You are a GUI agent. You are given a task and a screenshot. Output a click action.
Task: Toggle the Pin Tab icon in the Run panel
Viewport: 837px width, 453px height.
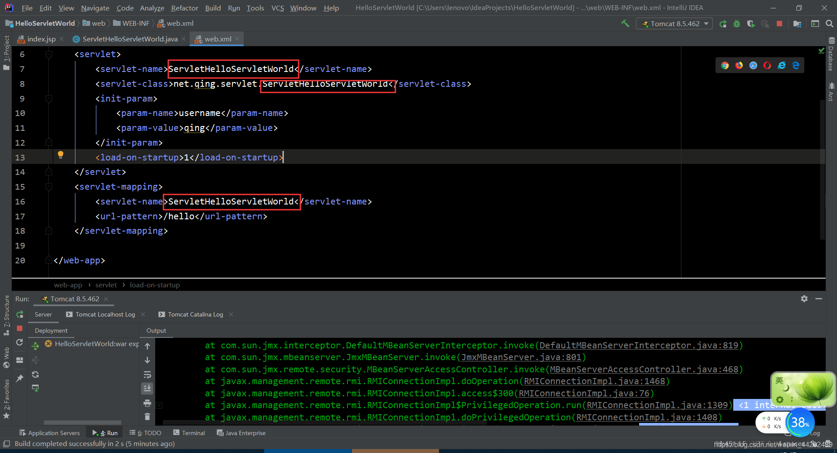[20, 378]
